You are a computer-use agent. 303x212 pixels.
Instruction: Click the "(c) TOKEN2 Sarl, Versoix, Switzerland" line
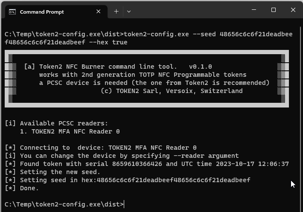click(172, 91)
